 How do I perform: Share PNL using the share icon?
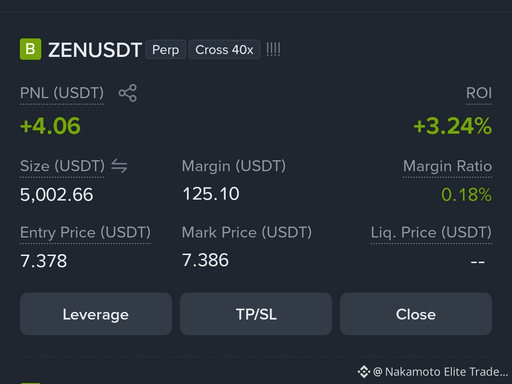pos(128,93)
